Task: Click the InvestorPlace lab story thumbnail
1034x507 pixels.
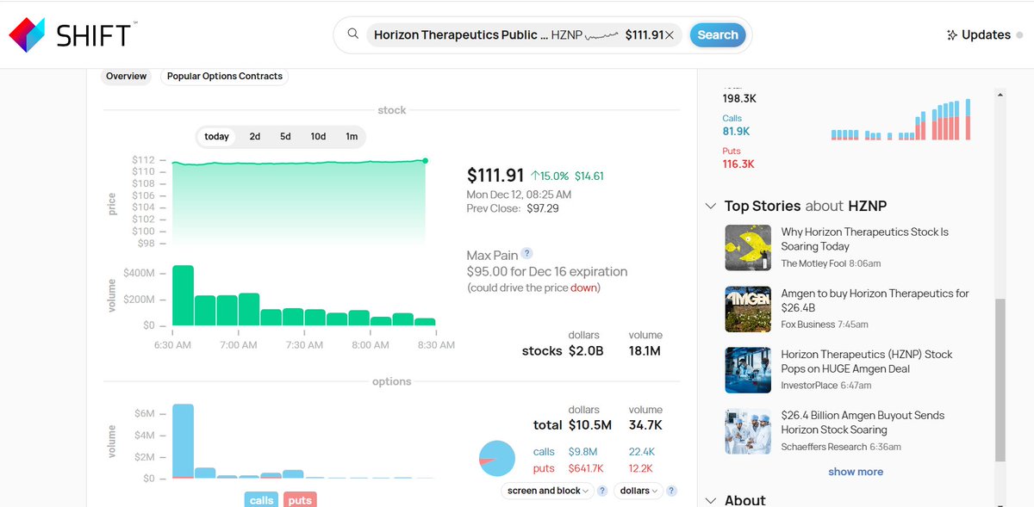Action: pyautogui.click(x=748, y=370)
